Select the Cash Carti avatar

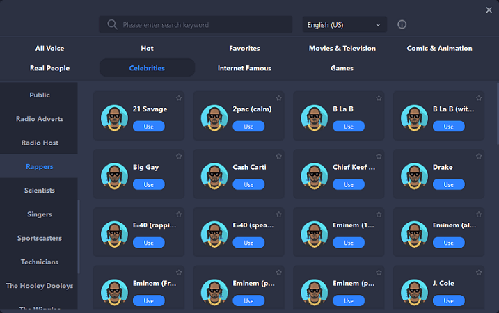pos(214,176)
